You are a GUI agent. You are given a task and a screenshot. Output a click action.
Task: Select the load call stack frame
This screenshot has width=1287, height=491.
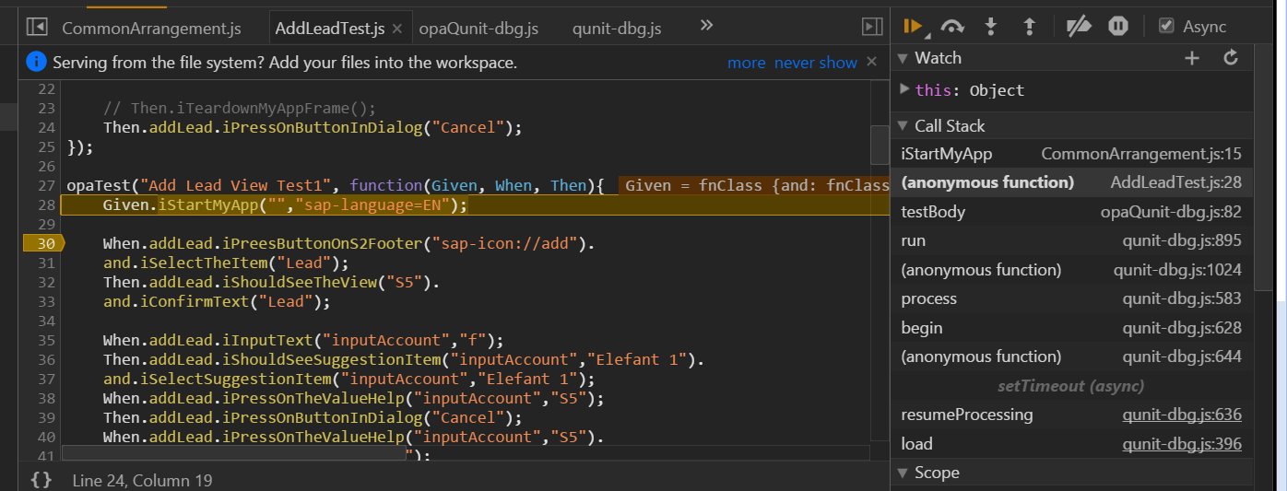click(x=1071, y=444)
